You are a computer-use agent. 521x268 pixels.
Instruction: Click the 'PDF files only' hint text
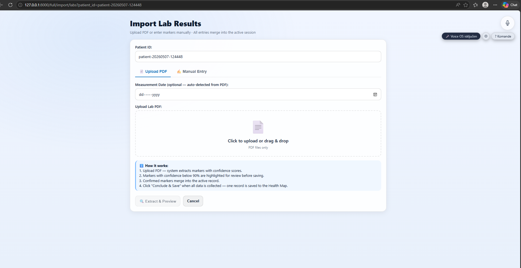pos(258,148)
